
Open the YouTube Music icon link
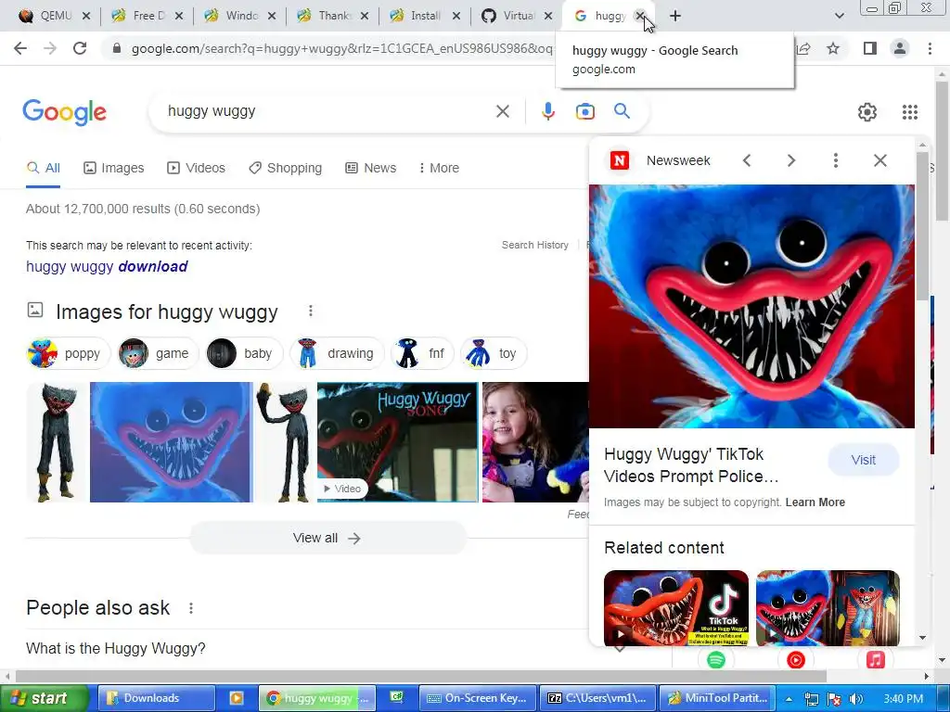(795, 659)
